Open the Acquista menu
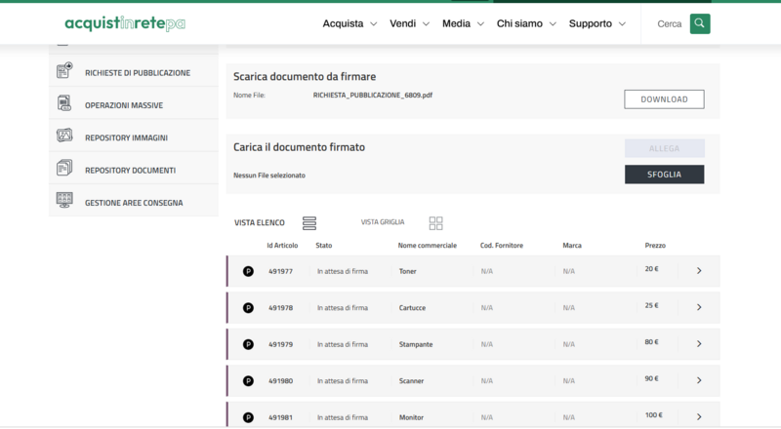Viewport: 781px width, 429px height. click(x=344, y=23)
